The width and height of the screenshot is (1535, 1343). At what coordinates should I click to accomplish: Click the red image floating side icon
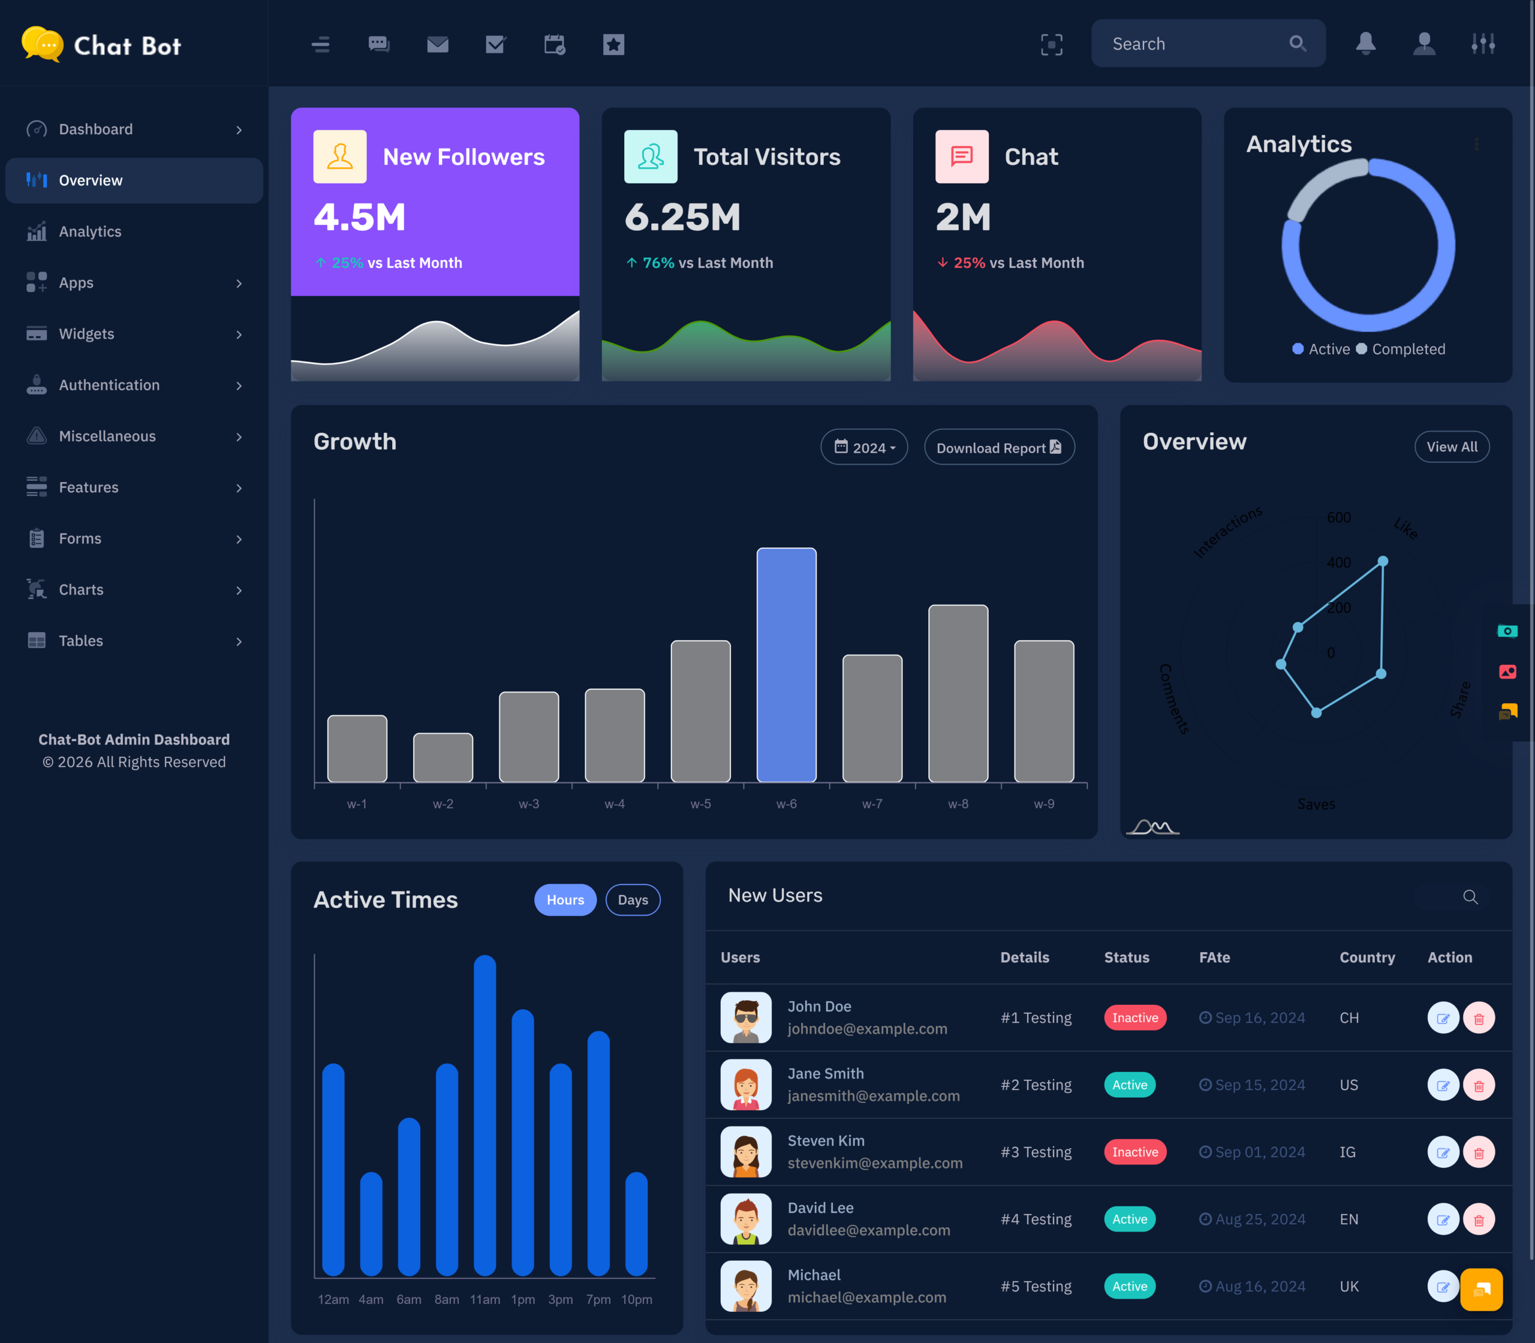1507,671
